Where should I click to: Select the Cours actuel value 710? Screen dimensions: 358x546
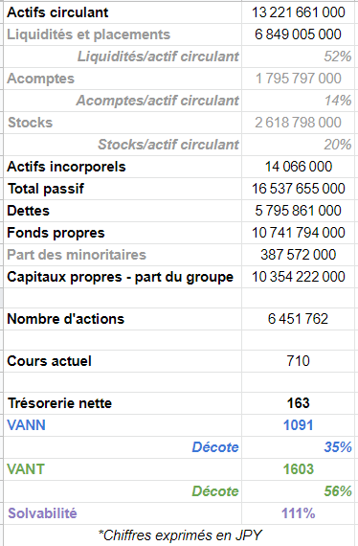click(298, 361)
